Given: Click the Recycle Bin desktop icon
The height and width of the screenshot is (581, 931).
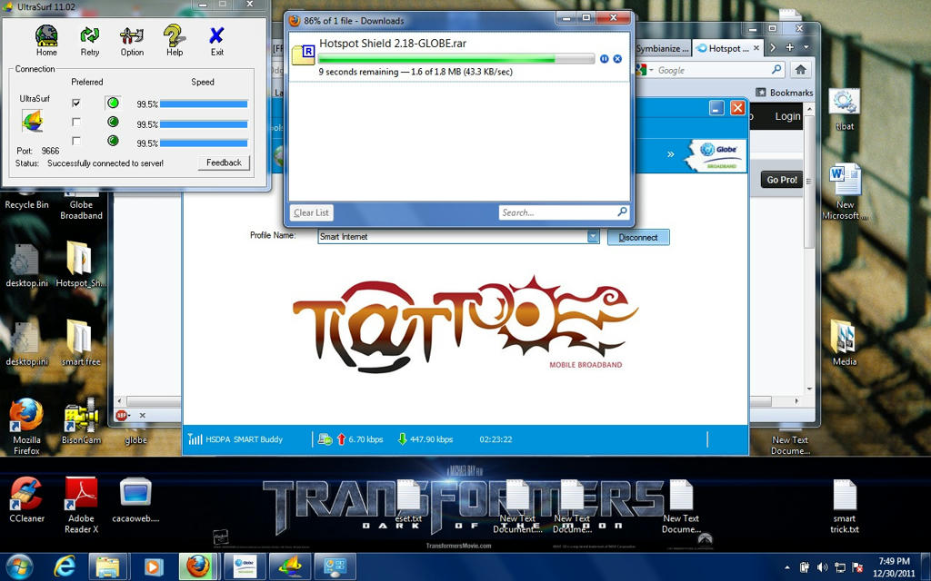Looking at the screenshot, I should point(26,199).
